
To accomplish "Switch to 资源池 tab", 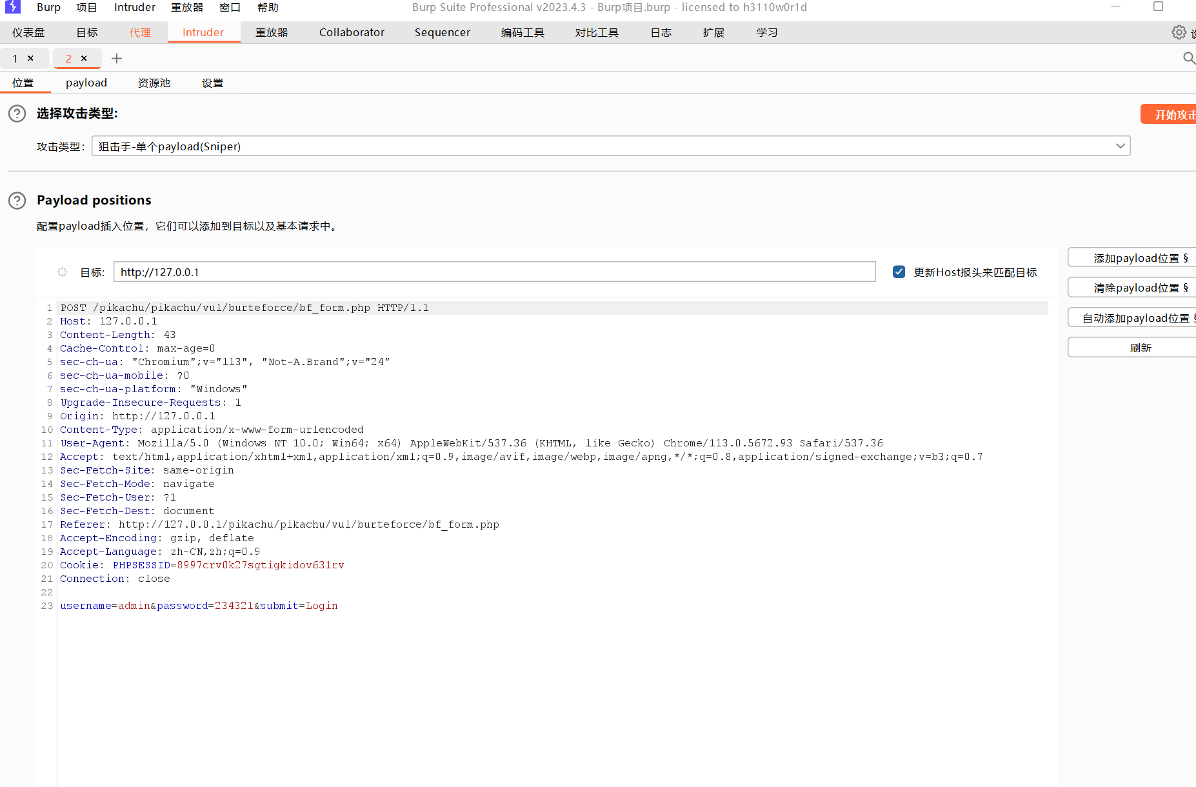I will click(x=154, y=83).
